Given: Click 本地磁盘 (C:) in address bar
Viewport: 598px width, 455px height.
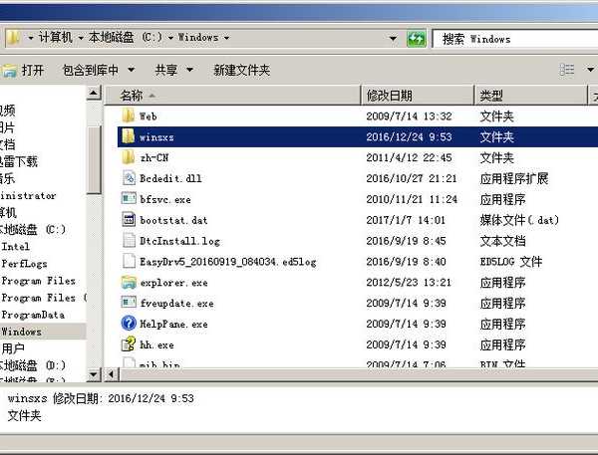Looking at the screenshot, I should tap(126, 38).
